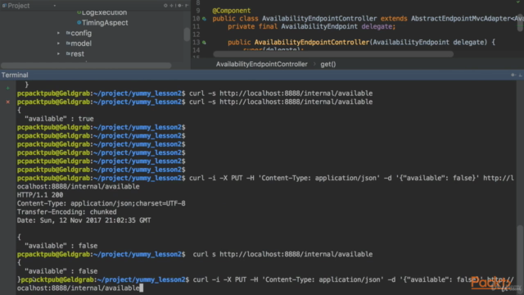Select the TimingAspect class

(x=105, y=23)
